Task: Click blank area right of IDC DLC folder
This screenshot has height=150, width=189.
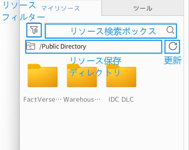Action: (161, 79)
